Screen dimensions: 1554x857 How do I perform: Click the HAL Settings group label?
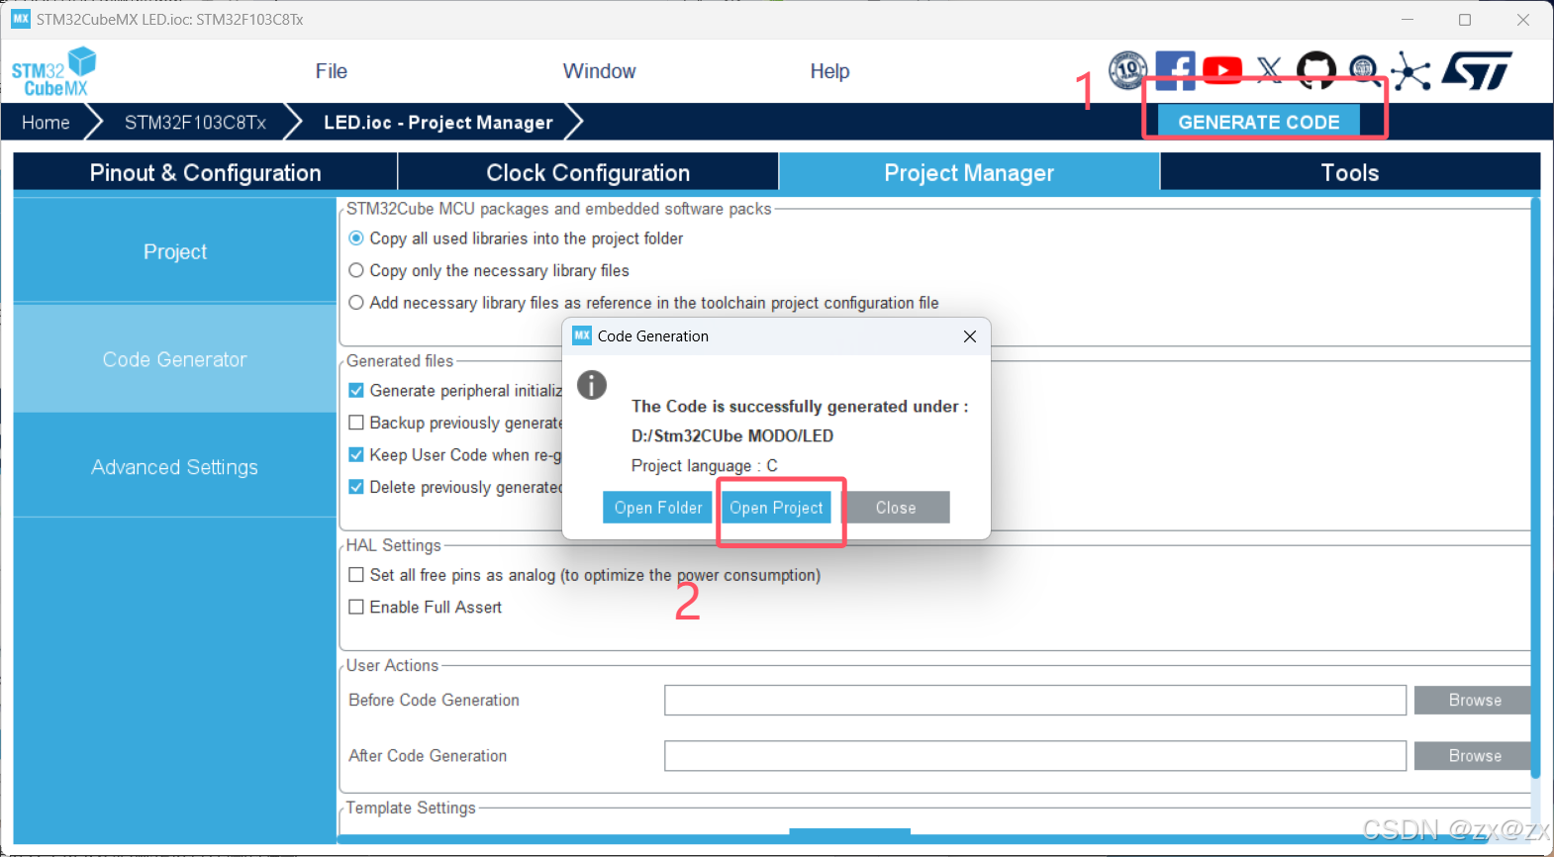pyautogui.click(x=393, y=545)
